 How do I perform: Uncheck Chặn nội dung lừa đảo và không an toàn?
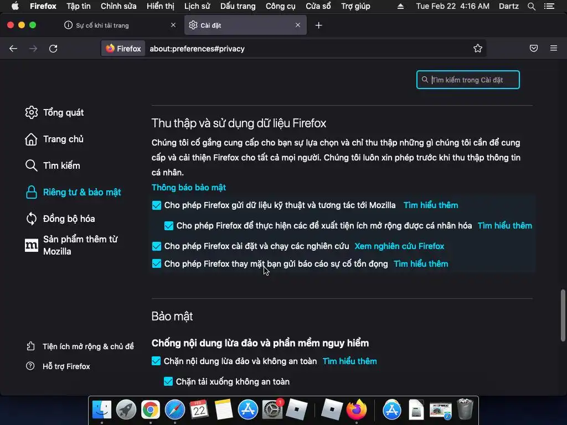156,361
